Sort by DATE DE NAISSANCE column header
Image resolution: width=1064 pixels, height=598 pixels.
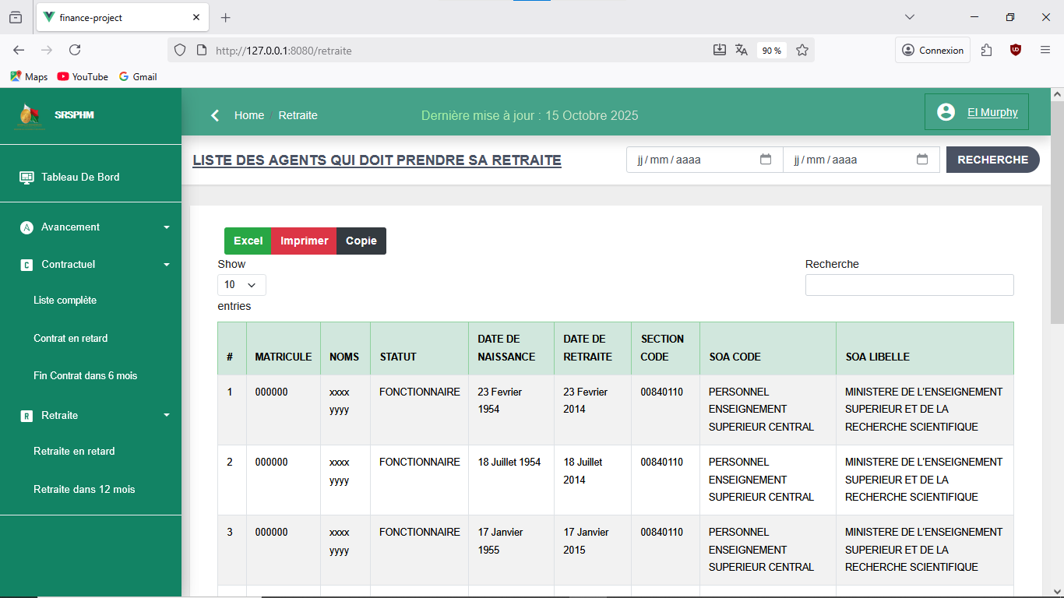pos(512,348)
